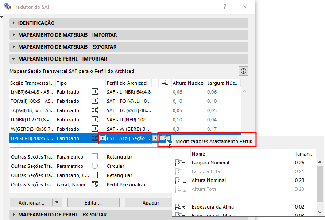Sort by Seção Transversal column header
The width and height of the screenshot is (325, 220).
(32, 83)
